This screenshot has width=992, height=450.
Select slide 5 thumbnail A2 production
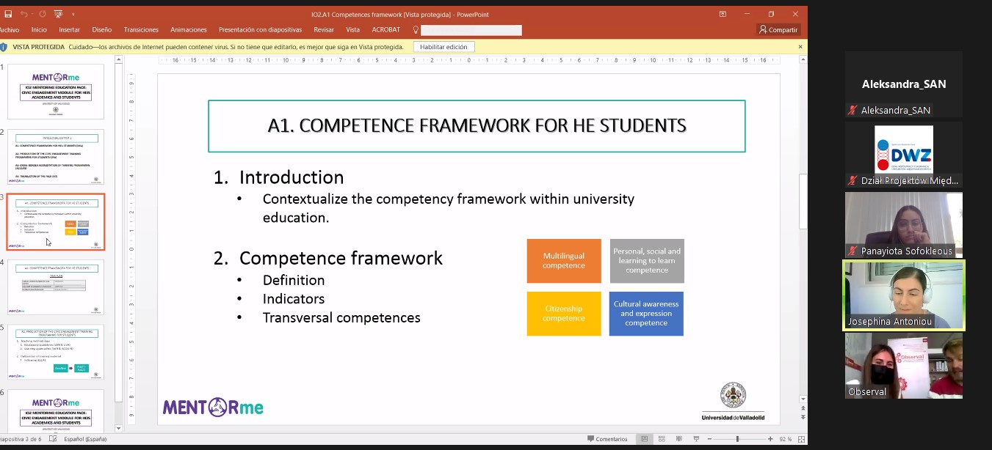tap(56, 353)
